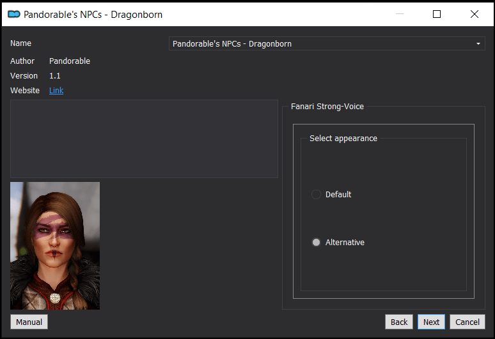
Task: Click the Fanari character preview image
Action: (x=55, y=246)
